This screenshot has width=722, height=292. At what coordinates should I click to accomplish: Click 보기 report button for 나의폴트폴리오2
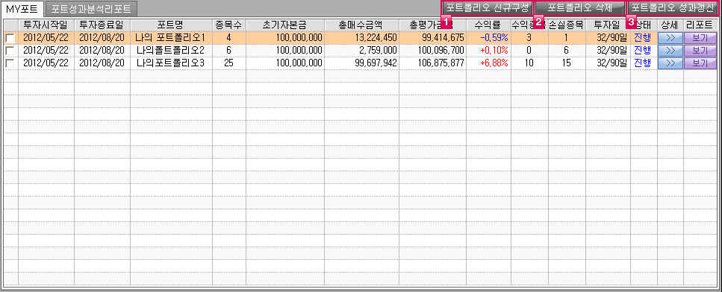(700, 50)
